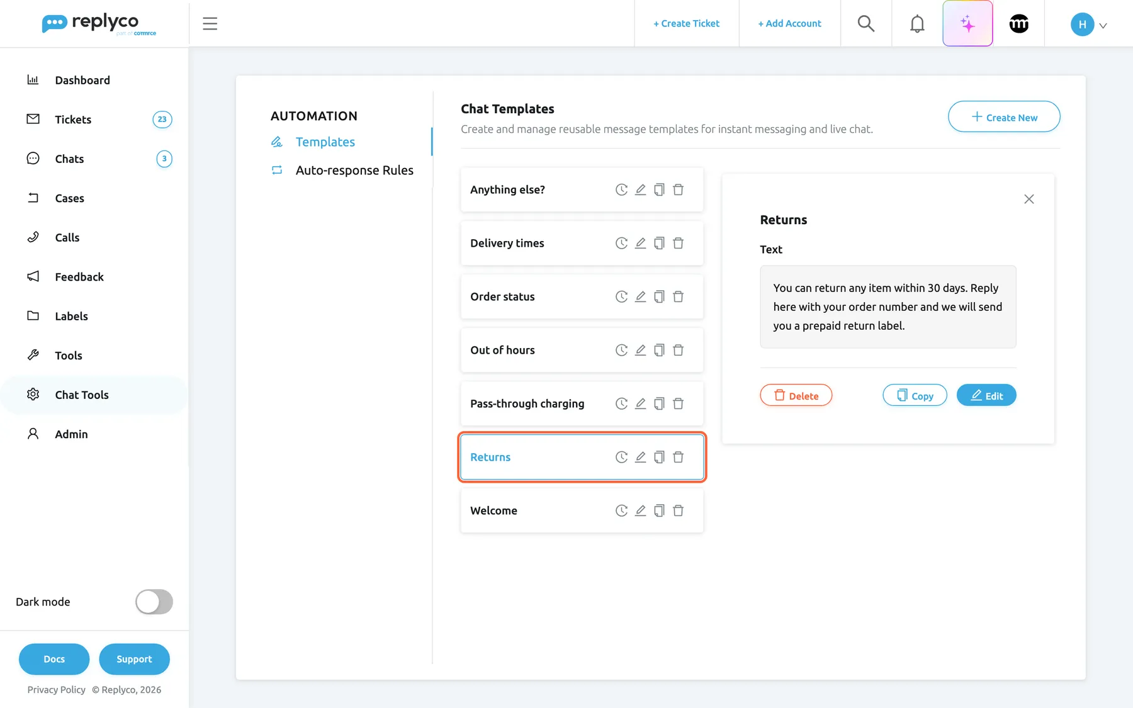The height and width of the screenshot is (708, 1133).
Task: Copy the Order status template
Action: pyautogui.click(x=659, y=296)
